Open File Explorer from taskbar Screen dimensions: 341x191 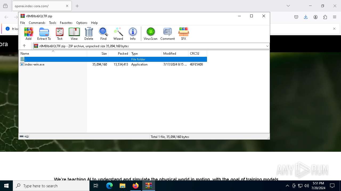pyautogui.click(x=123, y=186)
